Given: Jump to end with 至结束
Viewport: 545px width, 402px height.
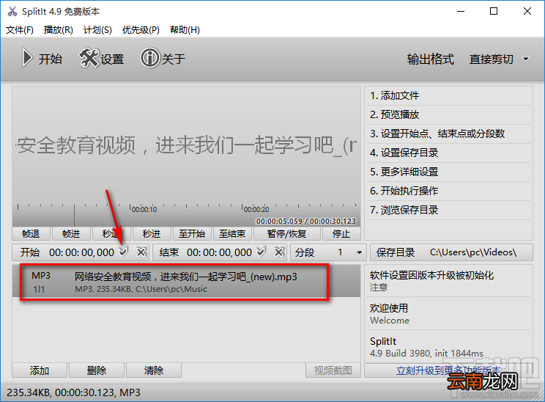Looking at the screenshot, I should click(x=232, y=233).
